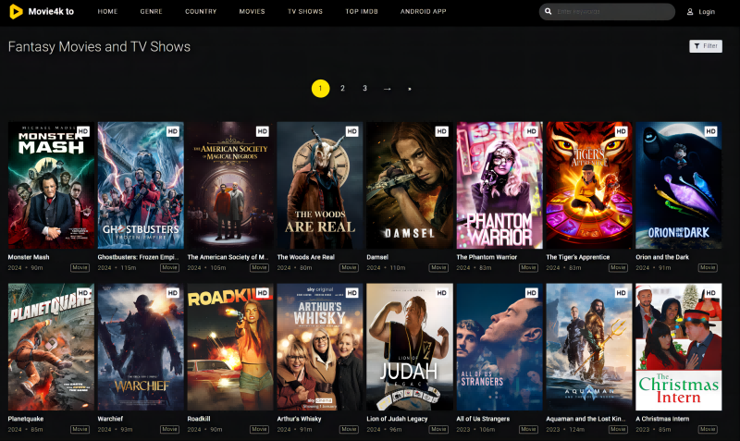
Task: Click All of Us Strangers title
Action: pyautogui.click(x=483, y=419)
